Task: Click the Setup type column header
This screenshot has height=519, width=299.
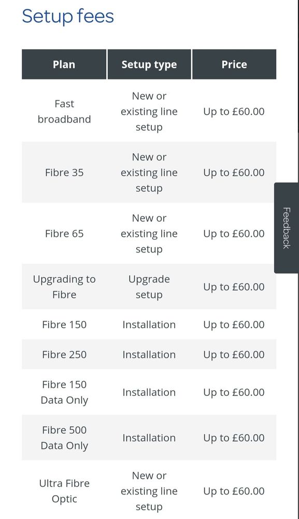Action: click(149, 64)
